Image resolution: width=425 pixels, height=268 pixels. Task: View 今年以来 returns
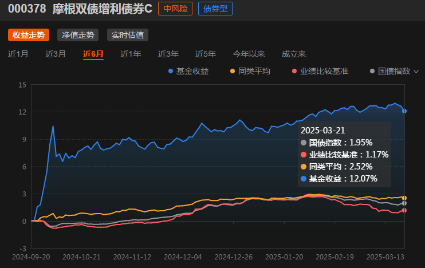249,54
